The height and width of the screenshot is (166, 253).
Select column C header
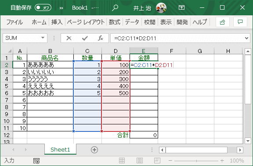click(87, 51)
